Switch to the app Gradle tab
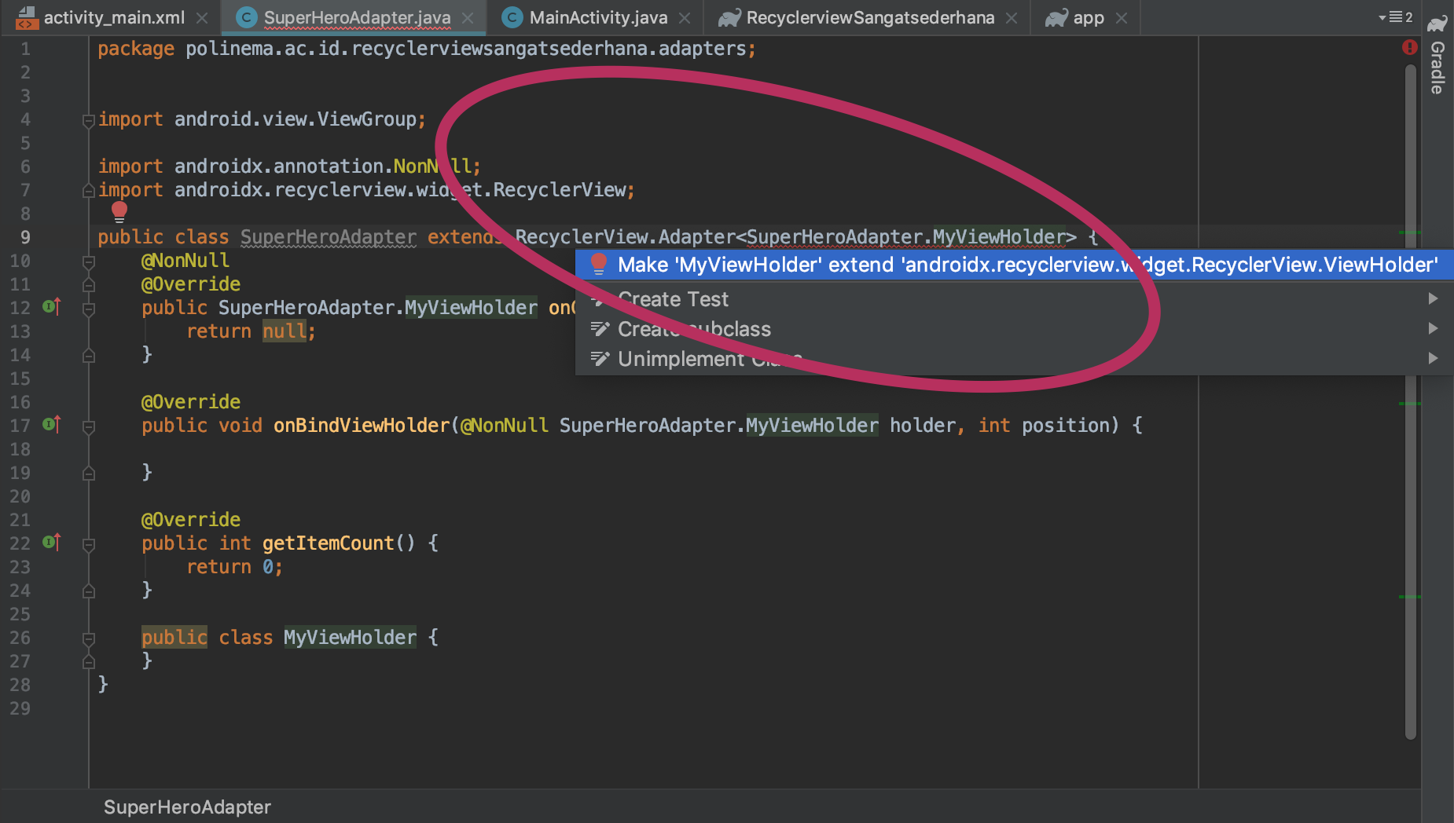The height and width of the screenshot is (823, 1454). tap(1088, 17)
